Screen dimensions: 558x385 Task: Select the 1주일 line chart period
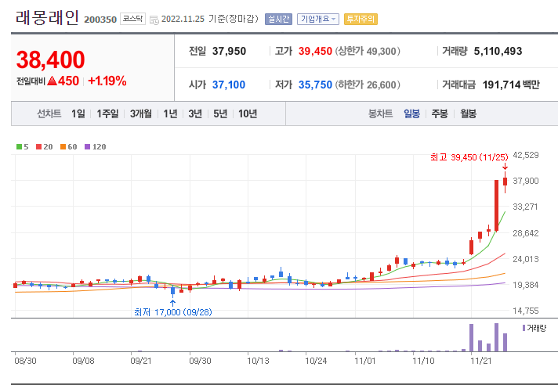107,113
